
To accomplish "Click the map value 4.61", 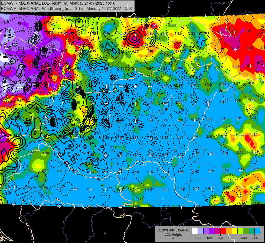I will (x=224, y=119).
